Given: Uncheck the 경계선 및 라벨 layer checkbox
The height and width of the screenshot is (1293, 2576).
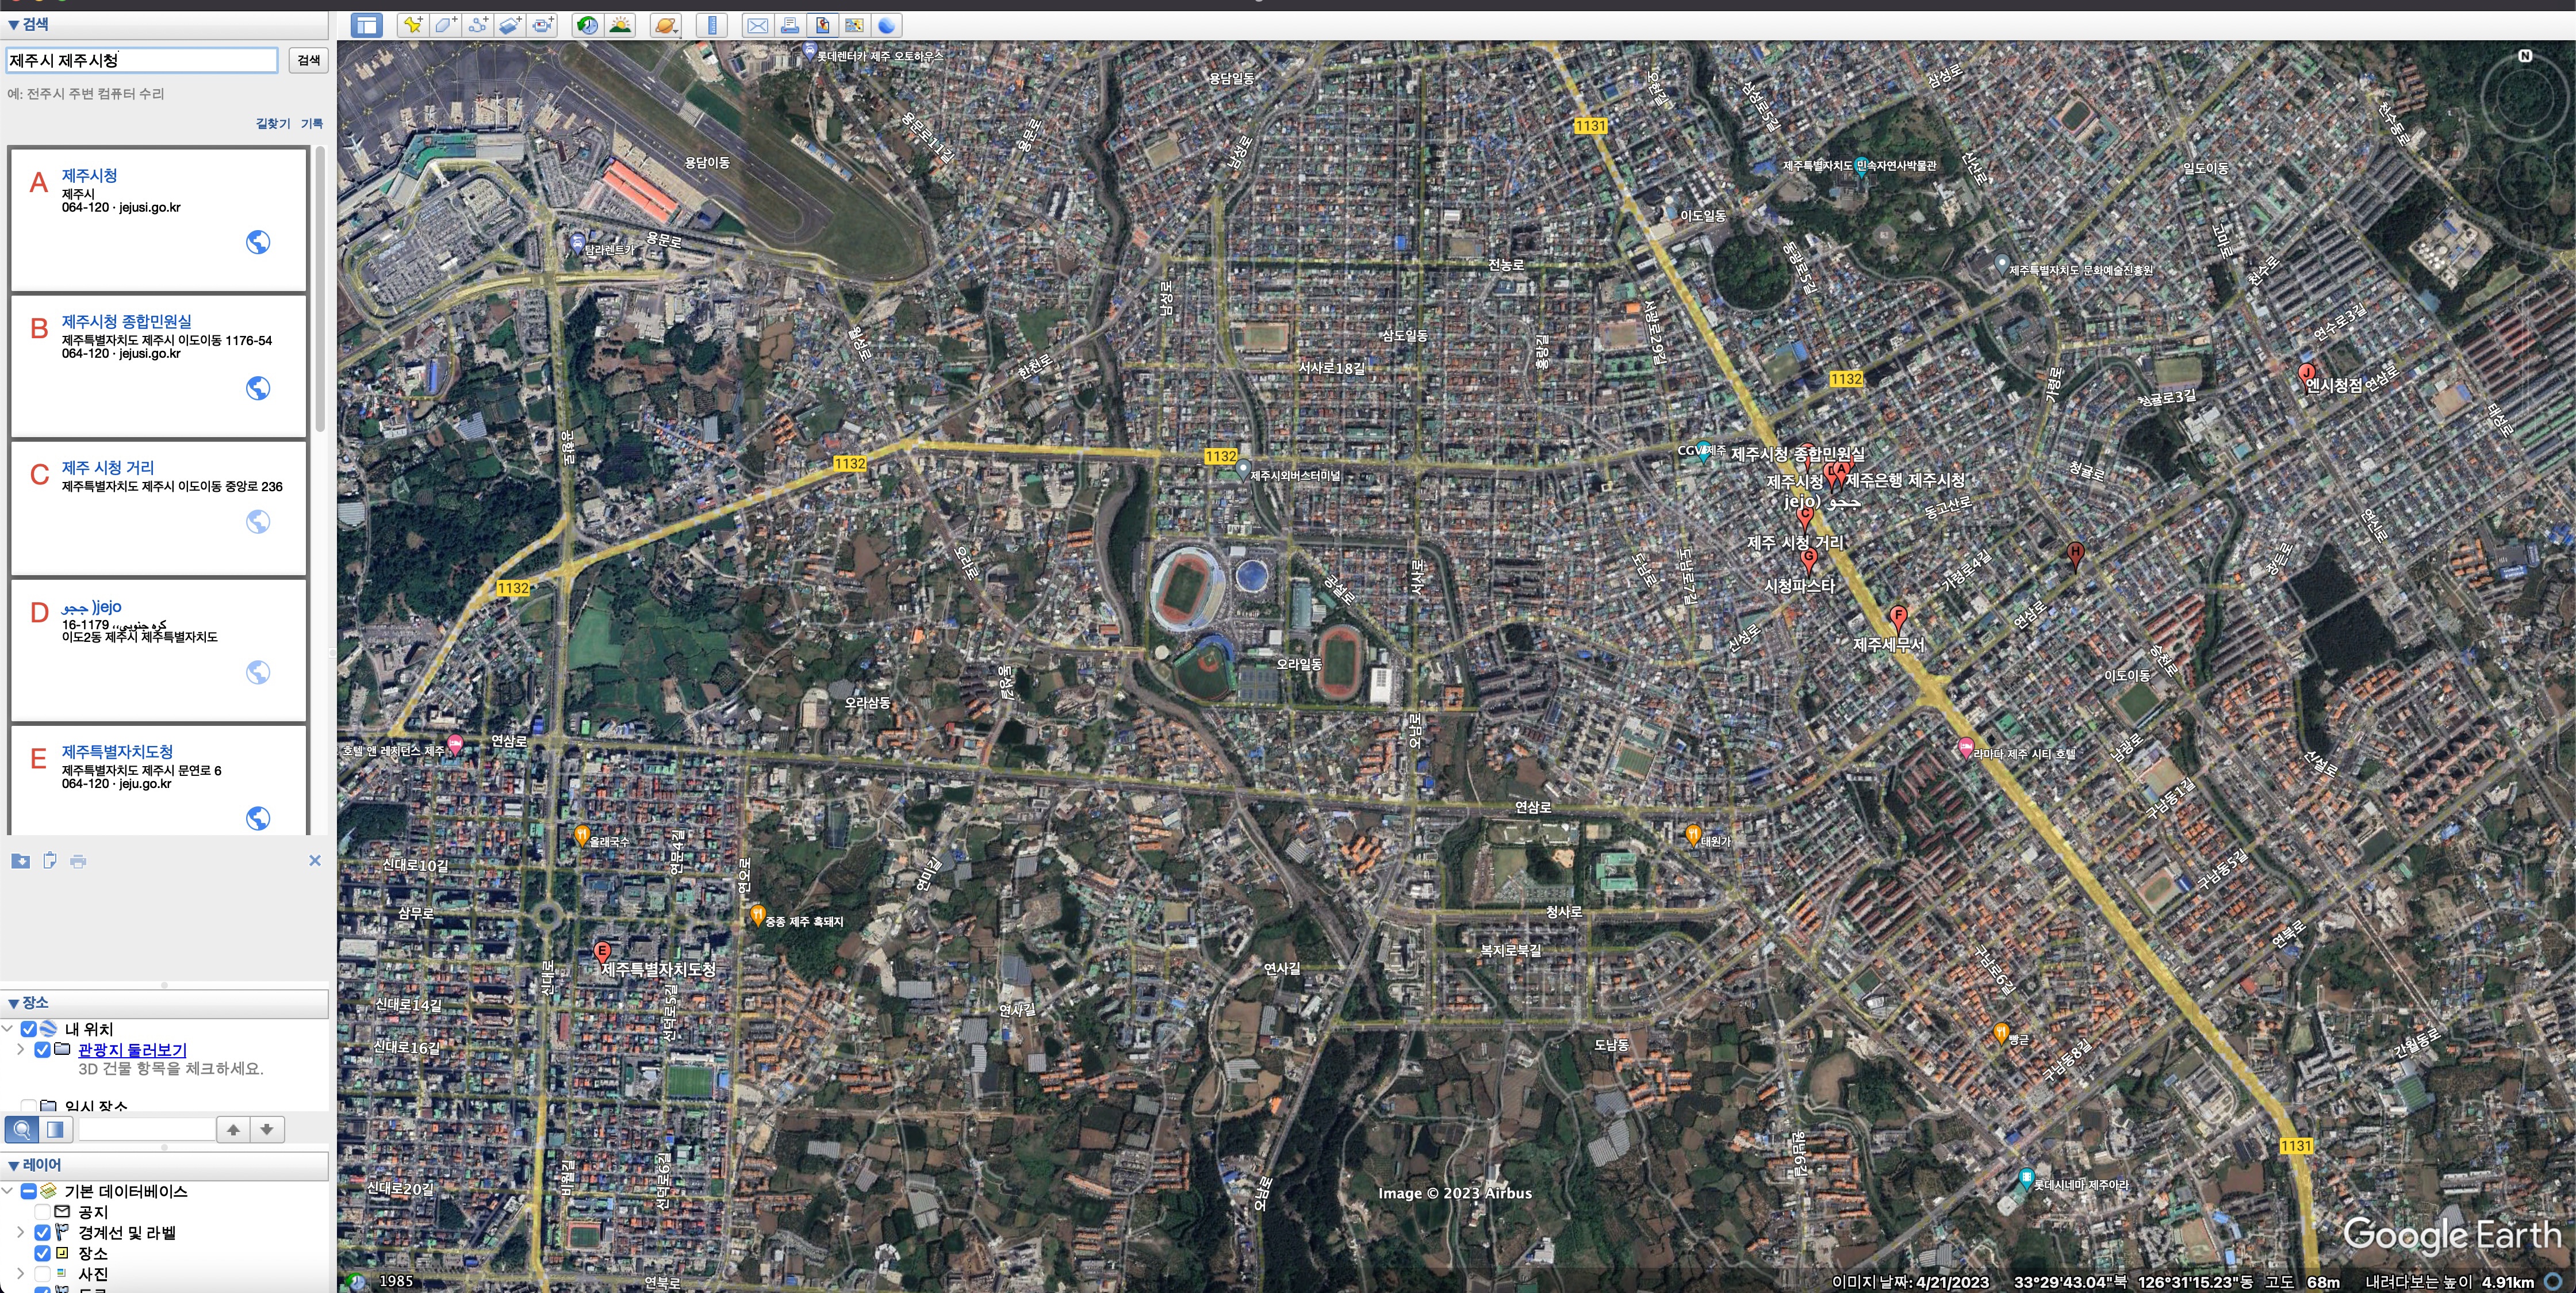Looking at the screenshot, I should [42, 1232].
